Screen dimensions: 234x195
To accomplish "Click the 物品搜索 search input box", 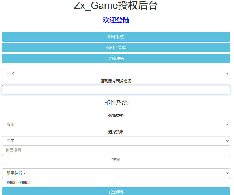I will pyautogui.click(x=116, y=150).
